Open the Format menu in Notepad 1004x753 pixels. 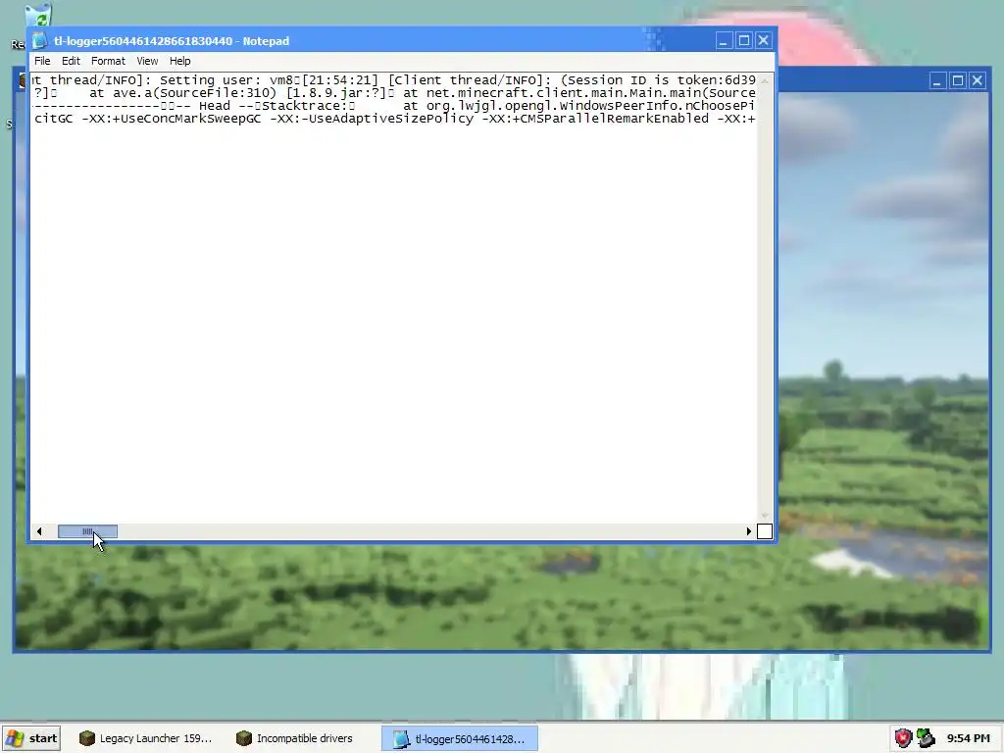pos(108,61)
